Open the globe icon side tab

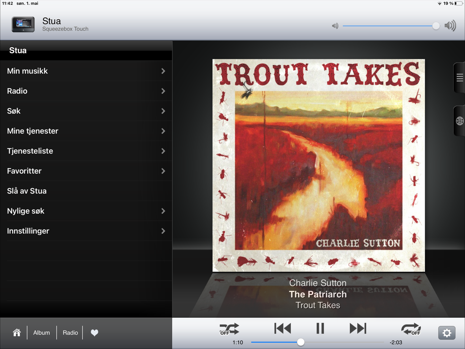pyautogui.click(x=460, y=121)
